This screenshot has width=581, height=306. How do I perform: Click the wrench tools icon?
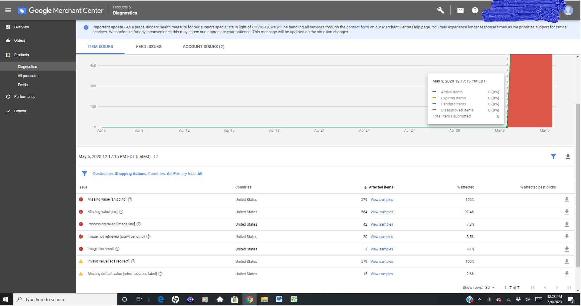[x=441, y=10]
